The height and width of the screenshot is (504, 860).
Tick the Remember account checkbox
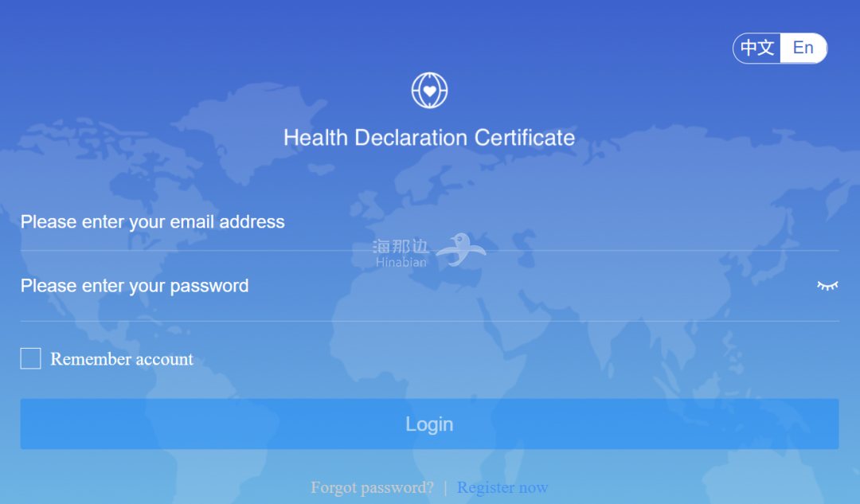click(x=30, y=359)
